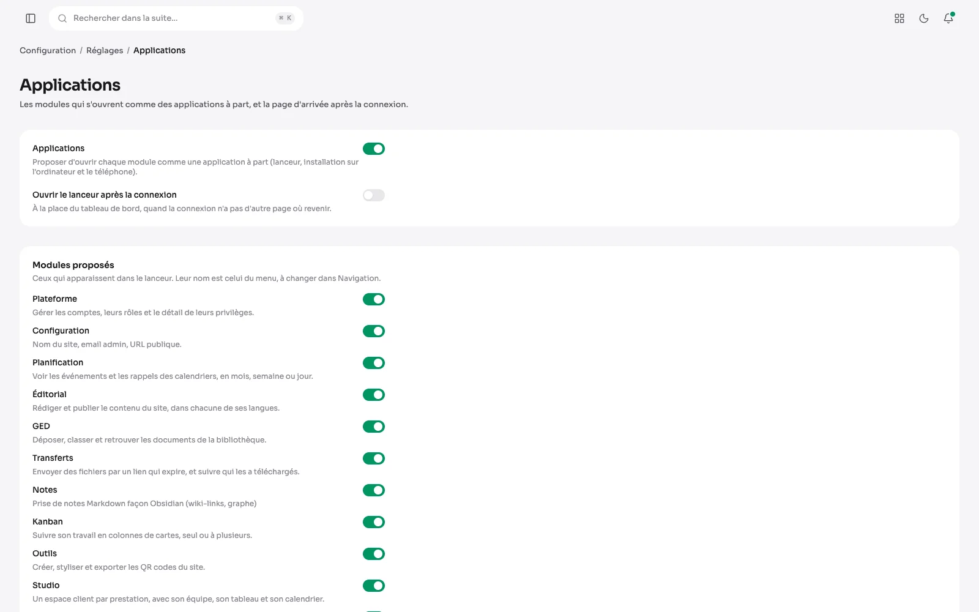Turn off the Configuration module switch
The image size is (979, 612).
[374, 331]
